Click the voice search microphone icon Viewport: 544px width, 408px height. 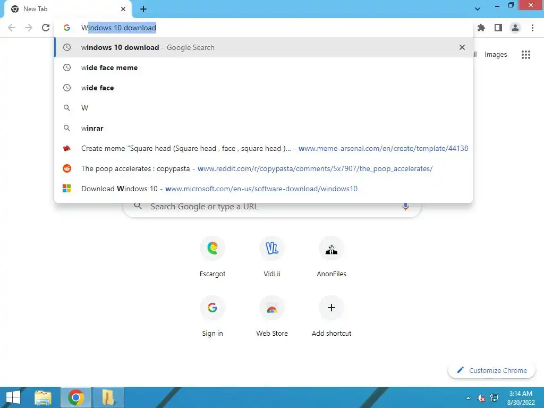[405, 207]
